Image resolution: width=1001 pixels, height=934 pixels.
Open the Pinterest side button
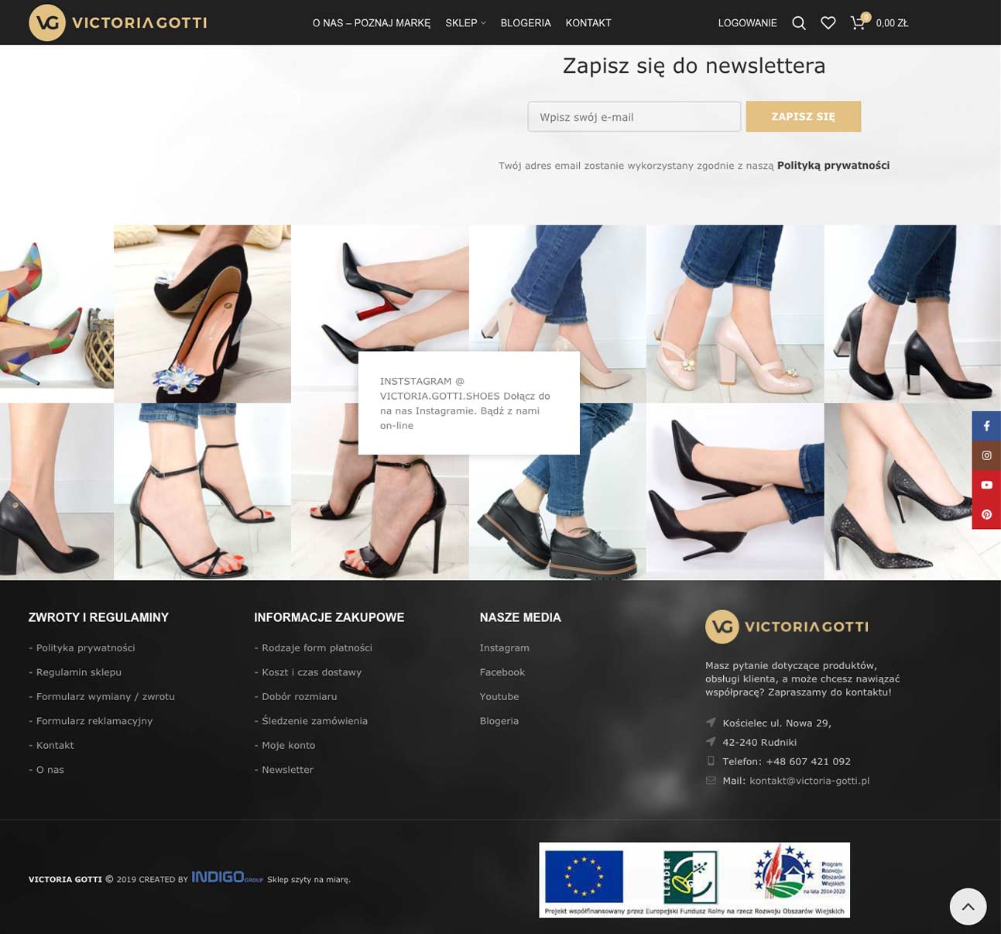[986, 514]
